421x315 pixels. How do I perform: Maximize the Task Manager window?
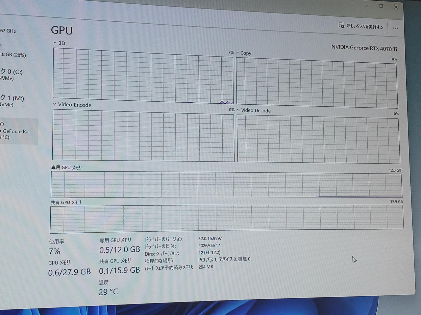381,6
